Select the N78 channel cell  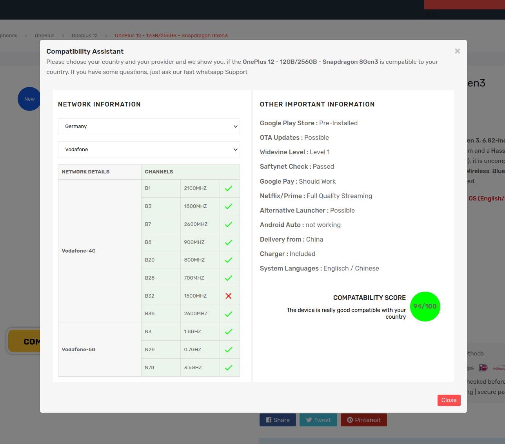[161, 368]
